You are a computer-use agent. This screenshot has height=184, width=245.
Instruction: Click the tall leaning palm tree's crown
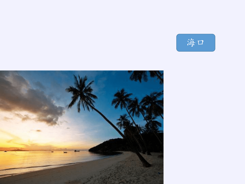81,93
